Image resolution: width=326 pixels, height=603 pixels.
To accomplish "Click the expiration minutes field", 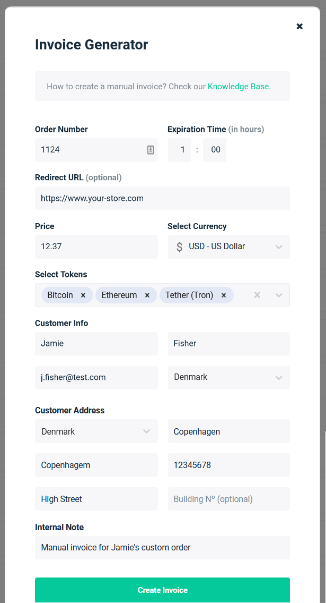I will pyautogui.click(x=215, y=150).
